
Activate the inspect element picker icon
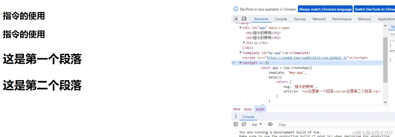click(236, 19)
